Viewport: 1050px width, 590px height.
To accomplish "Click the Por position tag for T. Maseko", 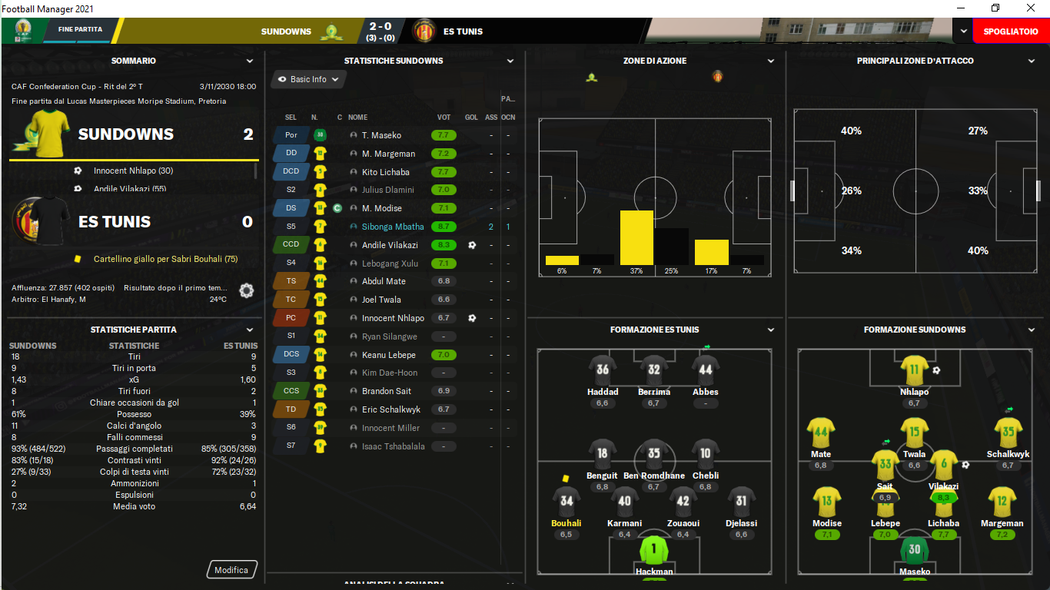I will [x=291, y=135].
